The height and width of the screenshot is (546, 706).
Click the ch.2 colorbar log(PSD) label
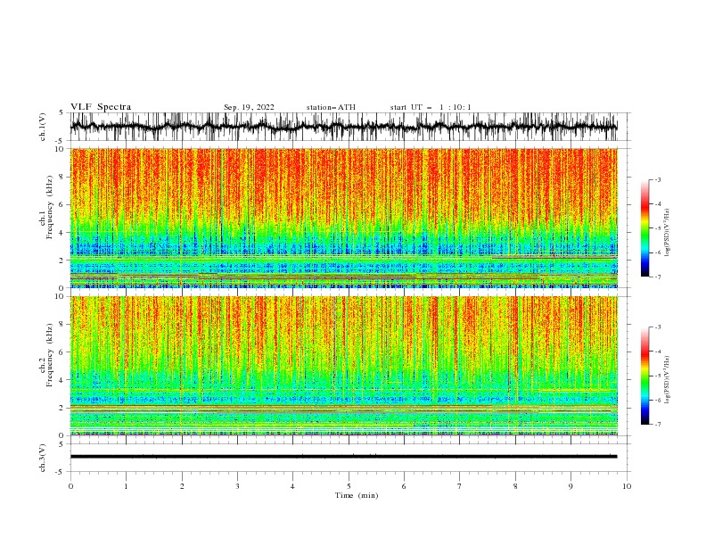click(x=667, y=380)
